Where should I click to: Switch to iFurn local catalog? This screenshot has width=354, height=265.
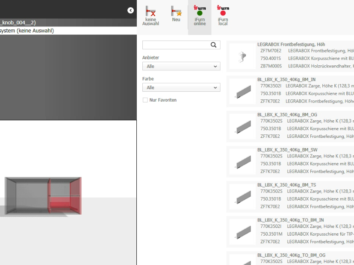223,16
